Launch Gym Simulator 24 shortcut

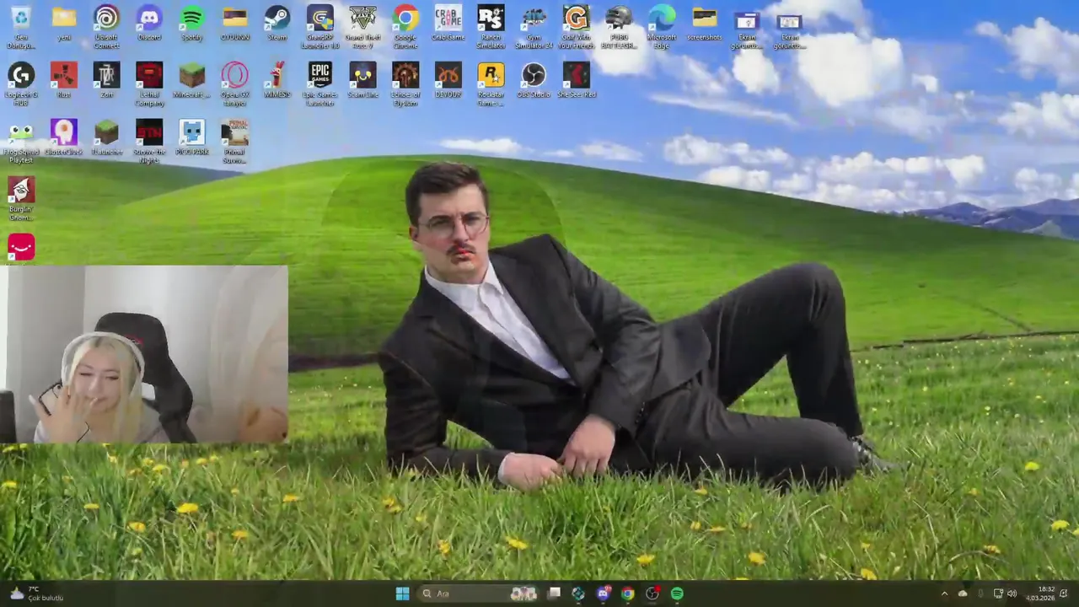tap(534, 27)
